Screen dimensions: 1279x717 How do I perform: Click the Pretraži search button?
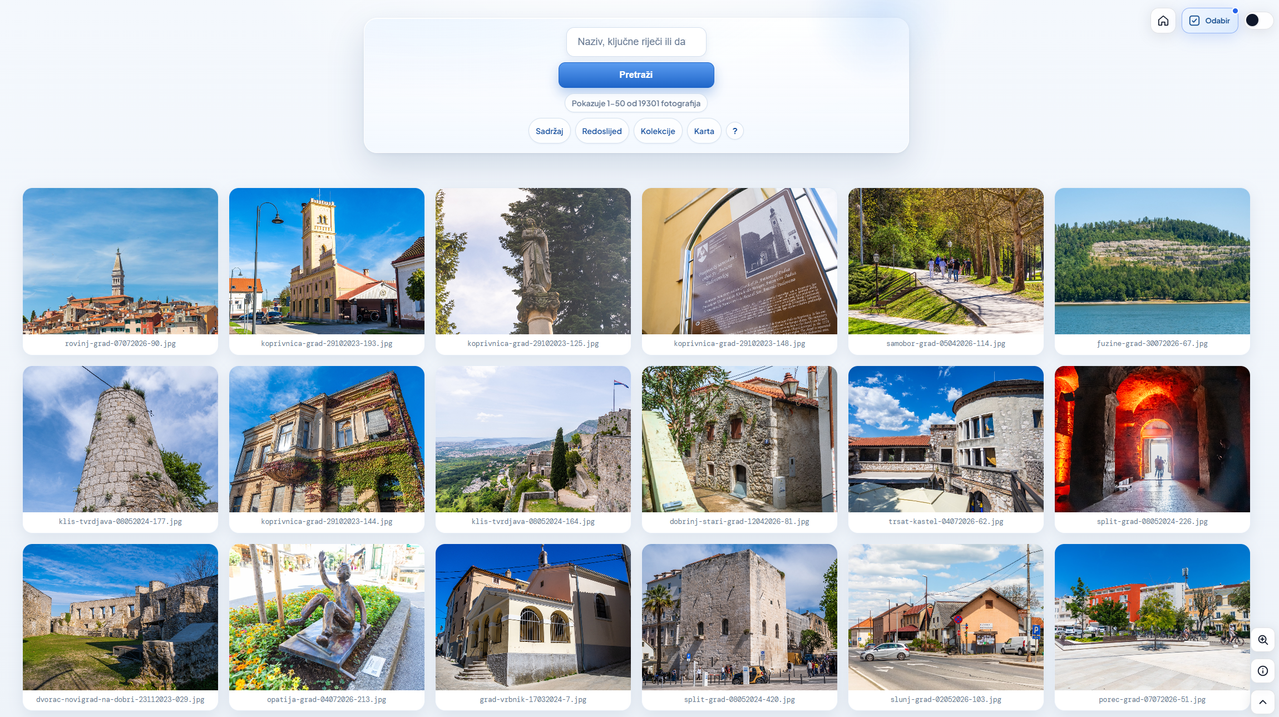(x=636, y=75)
